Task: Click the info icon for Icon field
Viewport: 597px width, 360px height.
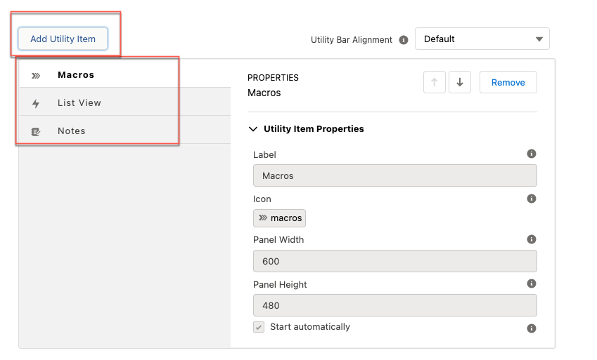Action: tap(532, 199)
